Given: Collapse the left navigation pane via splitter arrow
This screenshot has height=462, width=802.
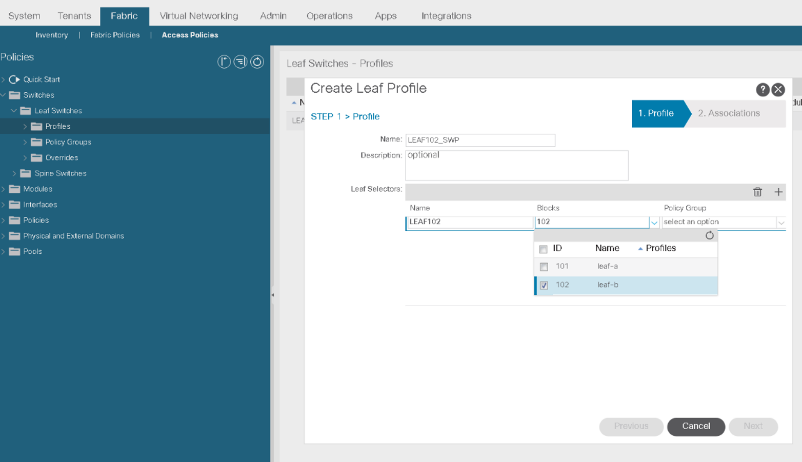Looking at the screenshot, I should (x=273, y=295).
